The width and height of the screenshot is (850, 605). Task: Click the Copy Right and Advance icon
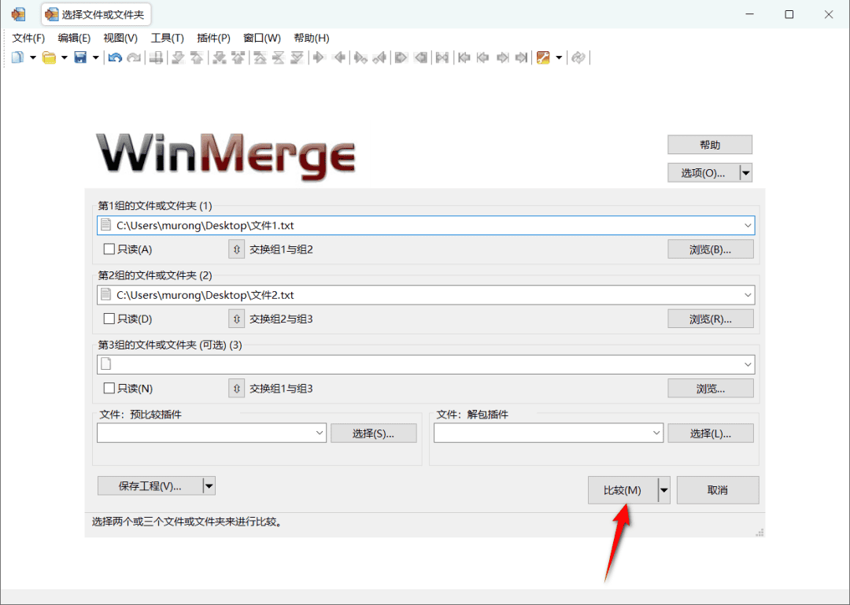tap(360, 57)
